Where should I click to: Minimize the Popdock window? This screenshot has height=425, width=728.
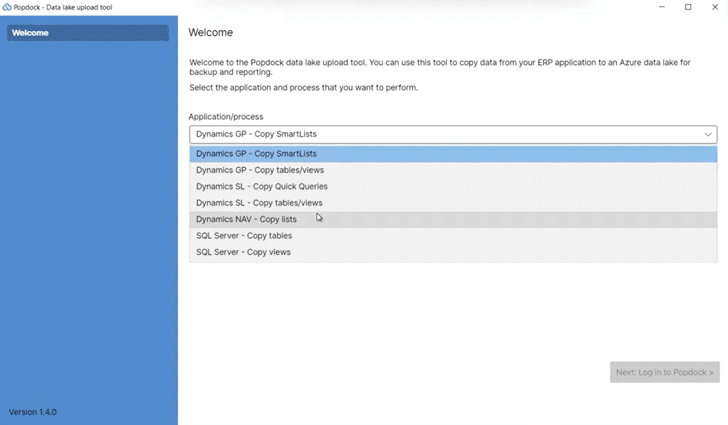[x=662, y=7]
